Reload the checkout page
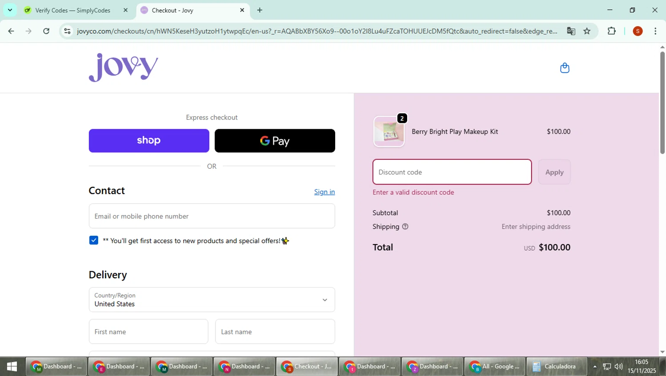The height and width of the screenshot is (376, 666). click(46, 31)
